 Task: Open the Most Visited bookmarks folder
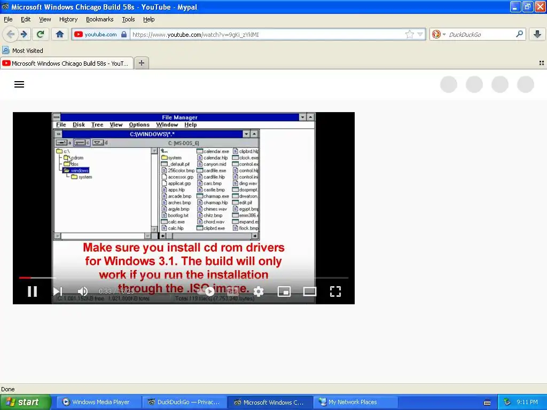[22, 51]
